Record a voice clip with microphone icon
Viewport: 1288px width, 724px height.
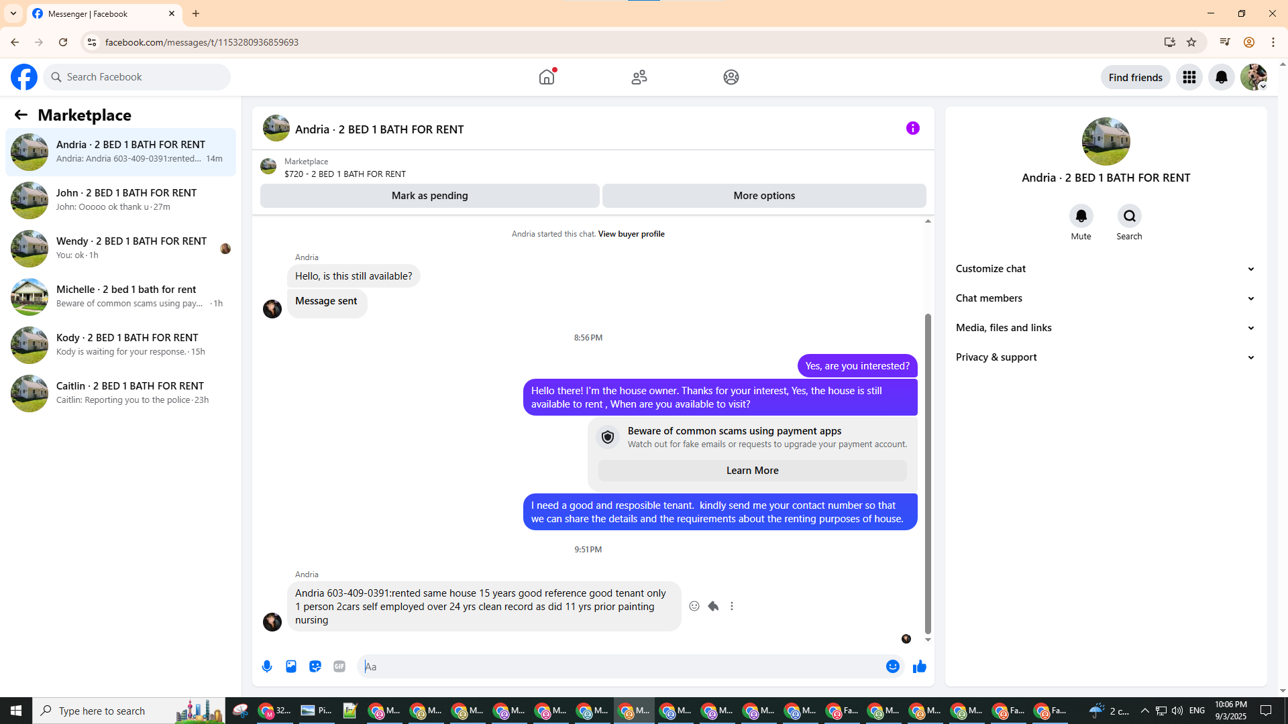click(x=267, y=666)
